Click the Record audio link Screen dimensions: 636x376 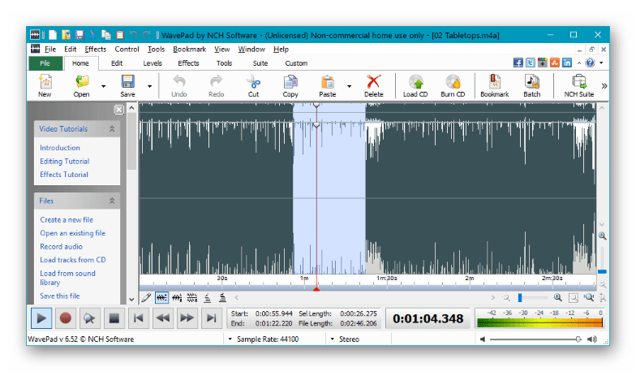click(62, 247)
